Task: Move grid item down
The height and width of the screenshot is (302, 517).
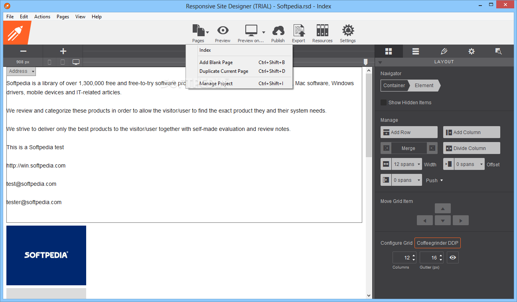Action: pos(443,220)
